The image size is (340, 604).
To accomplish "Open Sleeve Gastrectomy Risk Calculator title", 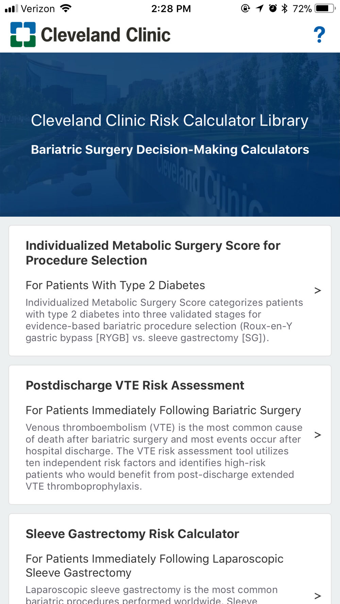I will (132, 534).
